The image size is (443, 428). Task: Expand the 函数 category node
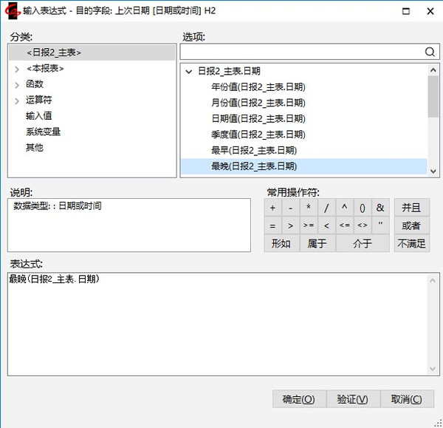click(x=16, y=84)
